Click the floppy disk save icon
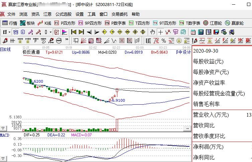The height and width of the screenshot is (162, 252). 216,32
